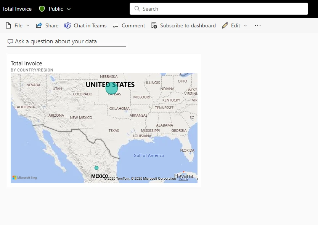Open Chat in Teams

coord(90,26)
